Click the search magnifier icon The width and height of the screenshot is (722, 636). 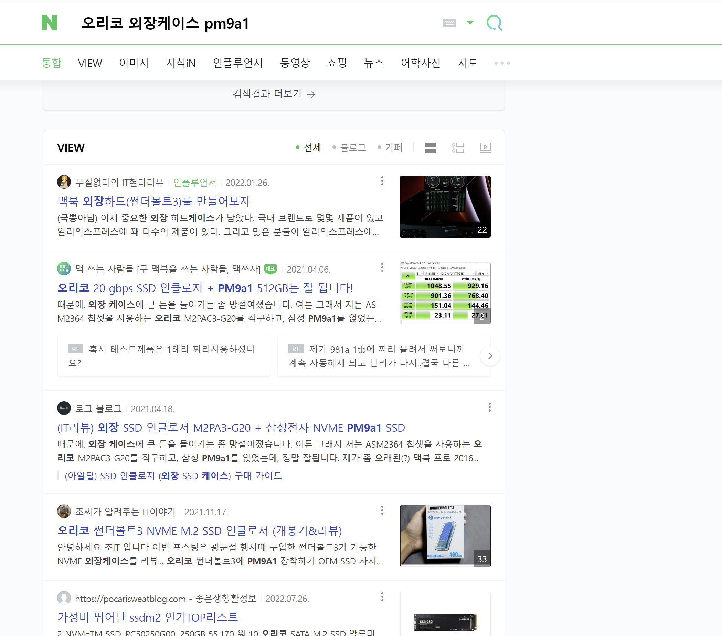point(494,23)
